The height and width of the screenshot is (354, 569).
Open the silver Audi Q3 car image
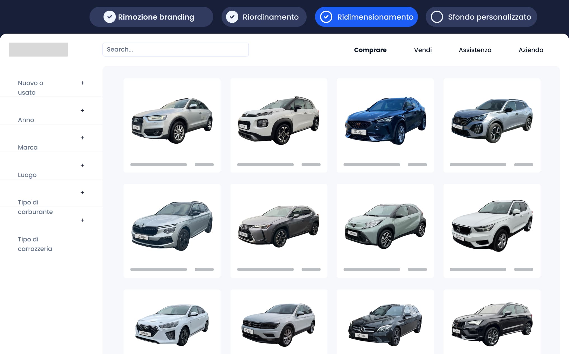(172, 121)
